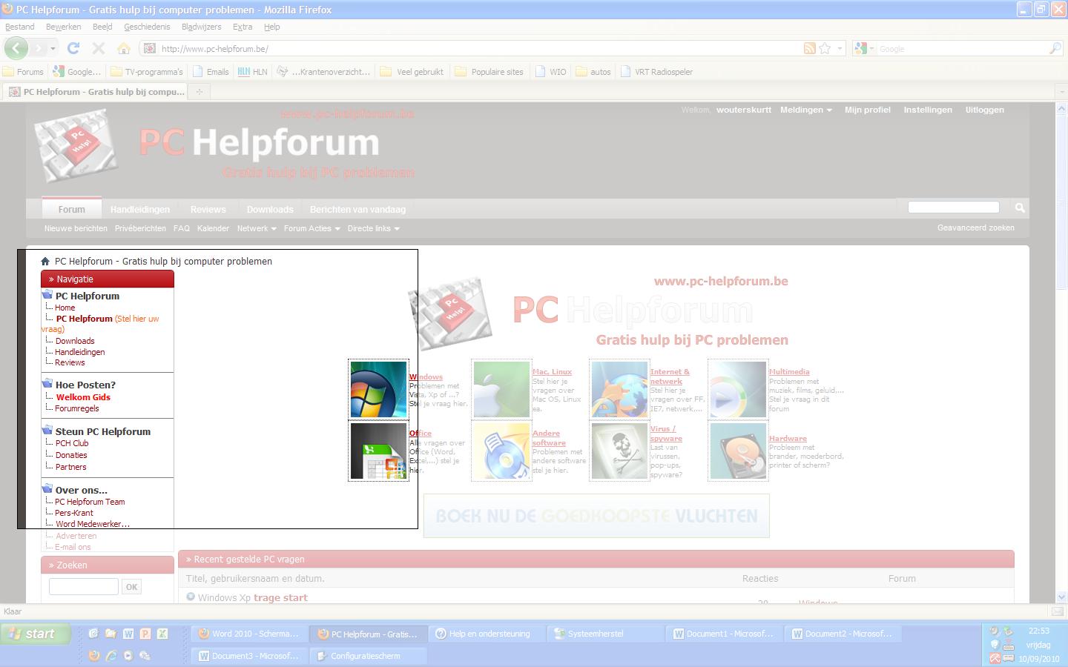Image resolution: width=1068 pixels, height=667 pixels.
Task: Switch to Systeemherstel taskbar window
Action: point(604,634)
